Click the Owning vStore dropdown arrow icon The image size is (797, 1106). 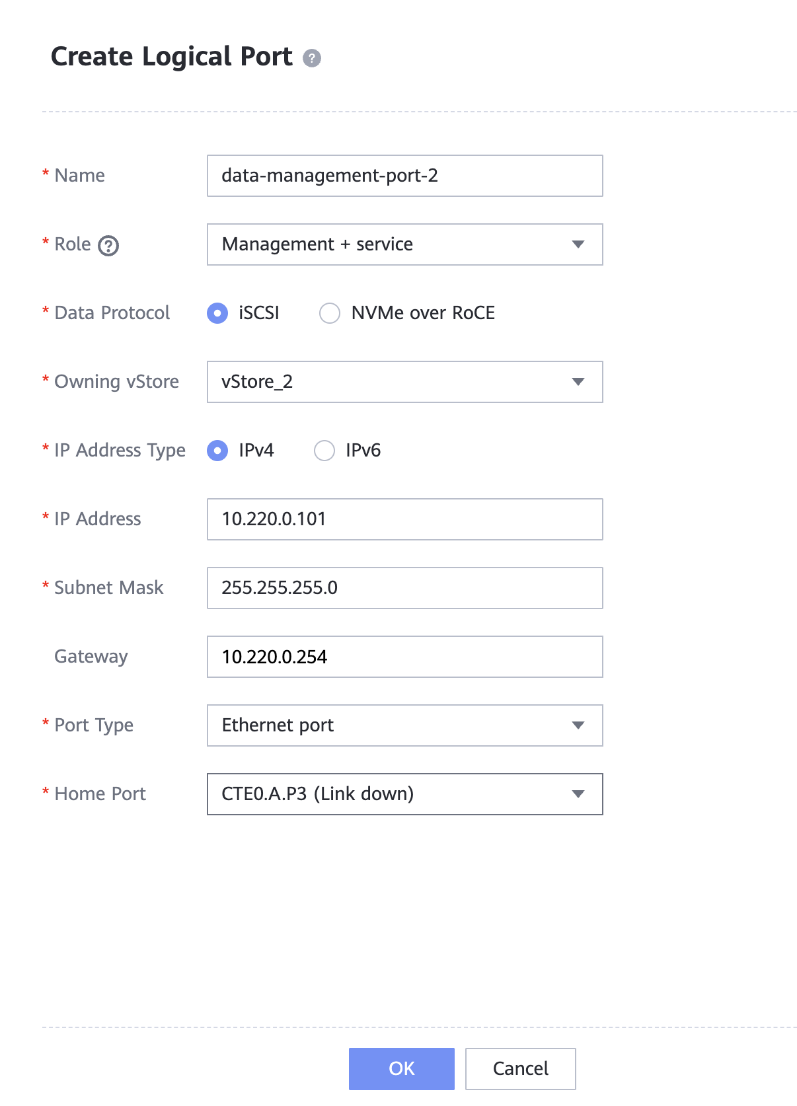[578, 382]
